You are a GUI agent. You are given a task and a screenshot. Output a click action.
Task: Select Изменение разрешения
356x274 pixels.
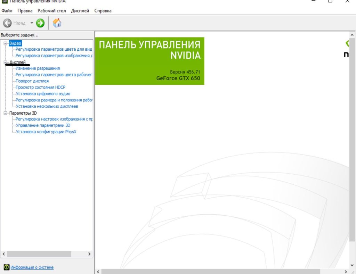pyautogui.click(x=38, y=68)
